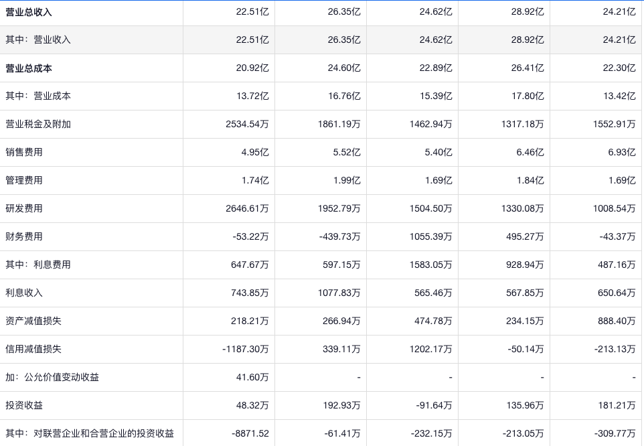Select the 加：公允价值变动收益 row label
This screenshot has width=644, height=446.
coord(52,378)
